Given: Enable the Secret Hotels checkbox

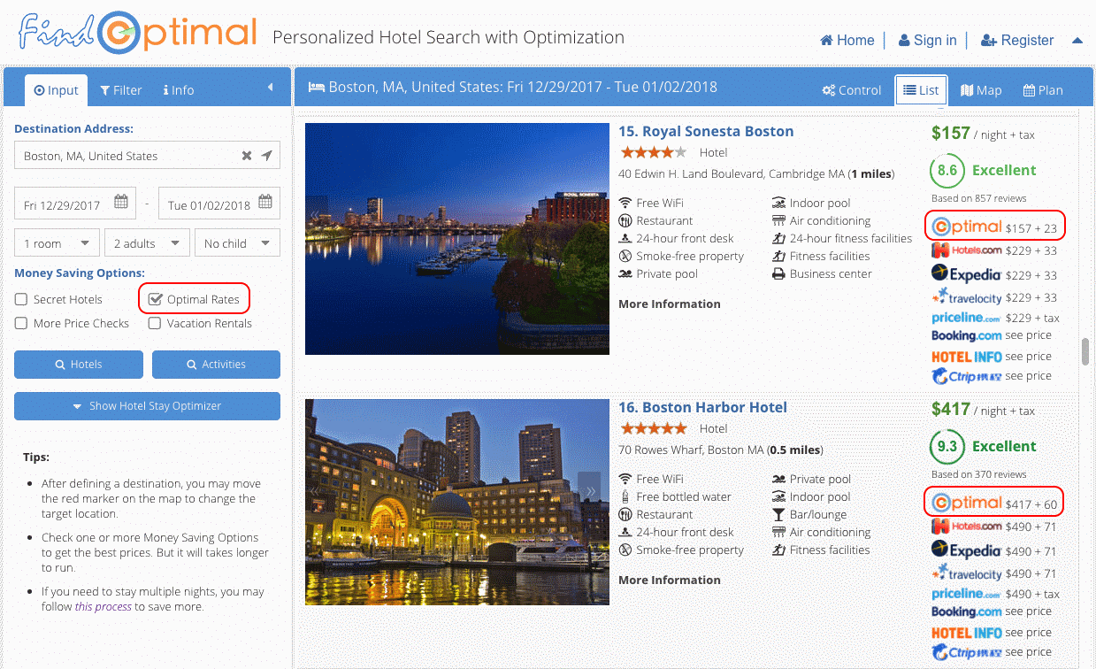Looking at the screenshot, I should tap(21, 299).
